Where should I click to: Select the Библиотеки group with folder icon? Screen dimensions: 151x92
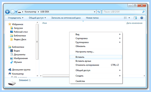point(18,47)
